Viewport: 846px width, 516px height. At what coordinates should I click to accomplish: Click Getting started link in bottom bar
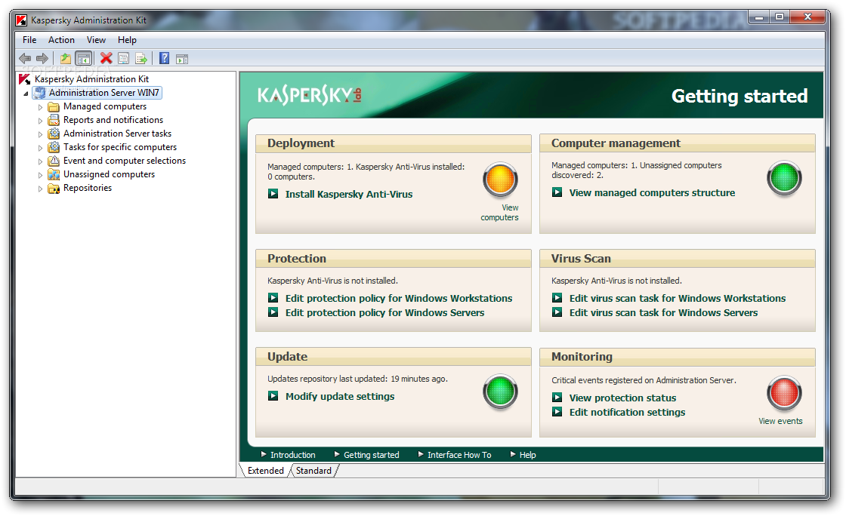(x=372, y=455)
